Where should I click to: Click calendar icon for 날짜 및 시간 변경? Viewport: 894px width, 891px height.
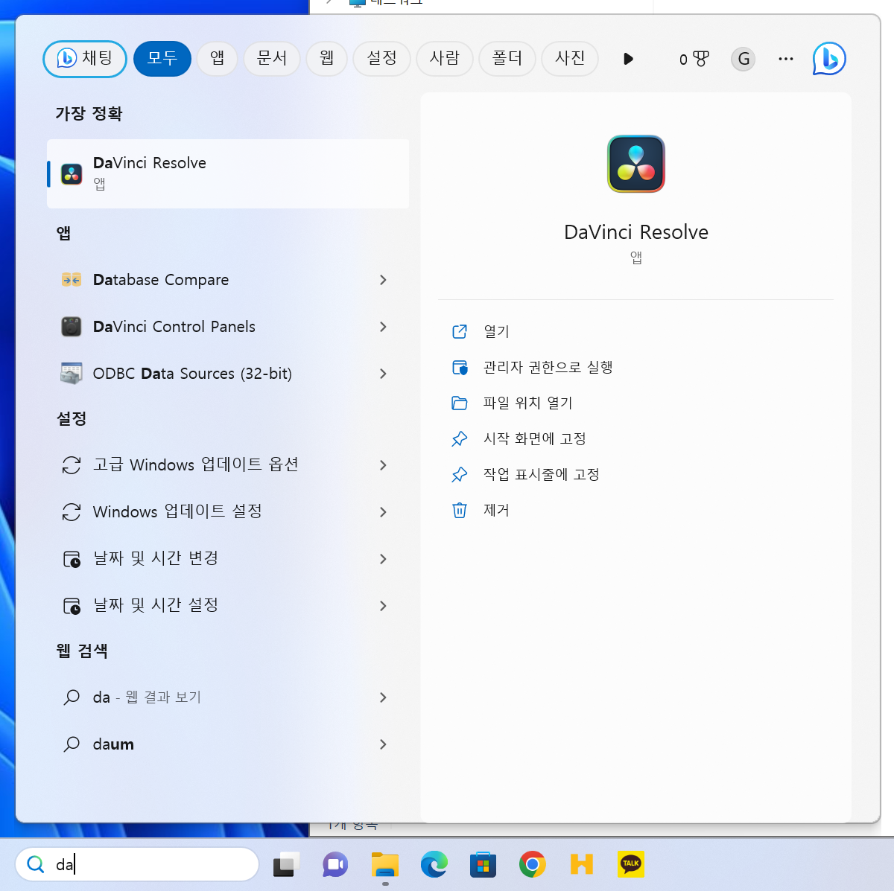coord(72,559)
